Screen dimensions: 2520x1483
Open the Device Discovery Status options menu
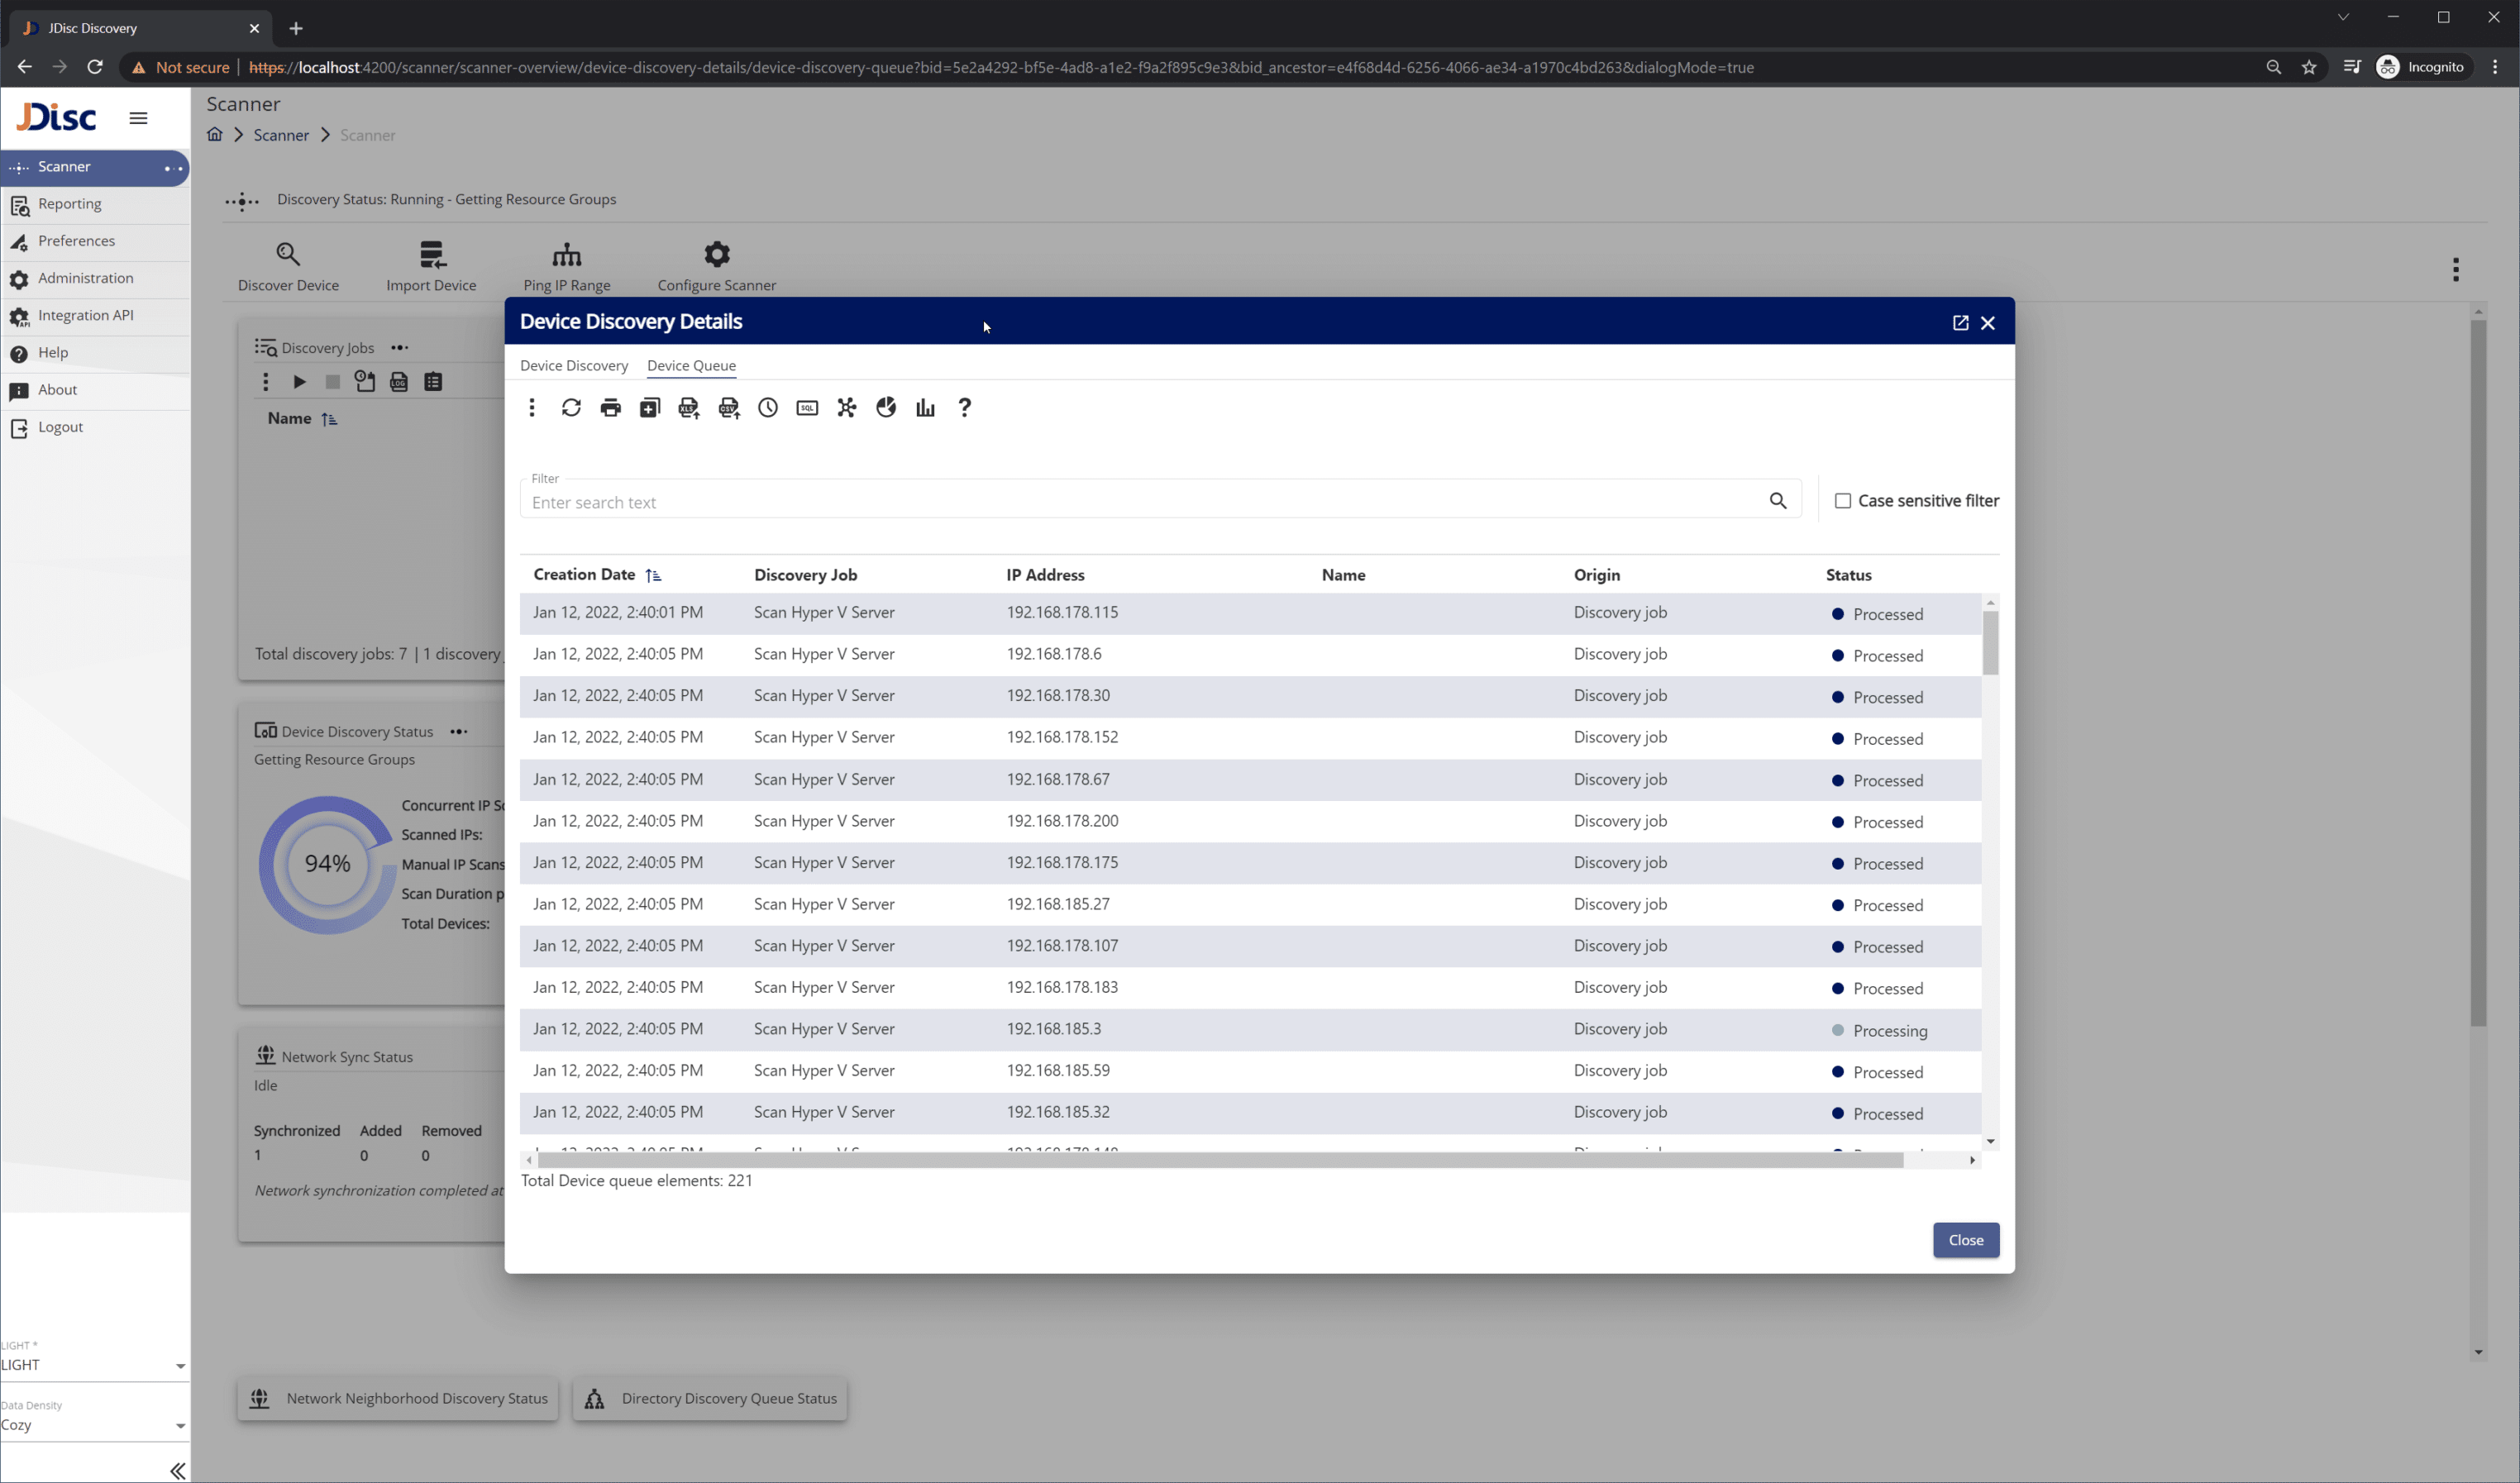point(459,731)
